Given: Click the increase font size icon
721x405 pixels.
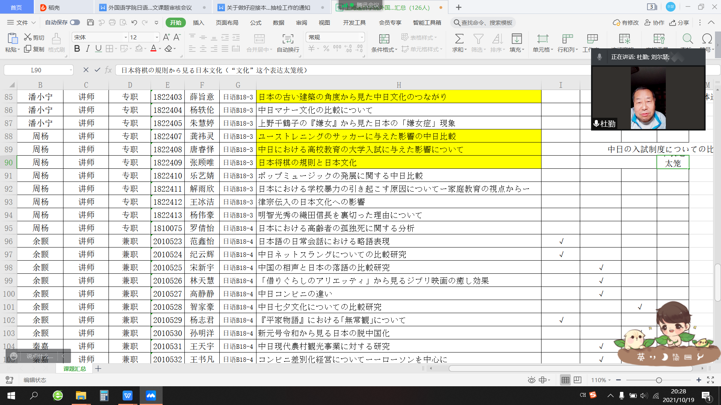Looking at the screenshot, I should (x=166, y=37).
